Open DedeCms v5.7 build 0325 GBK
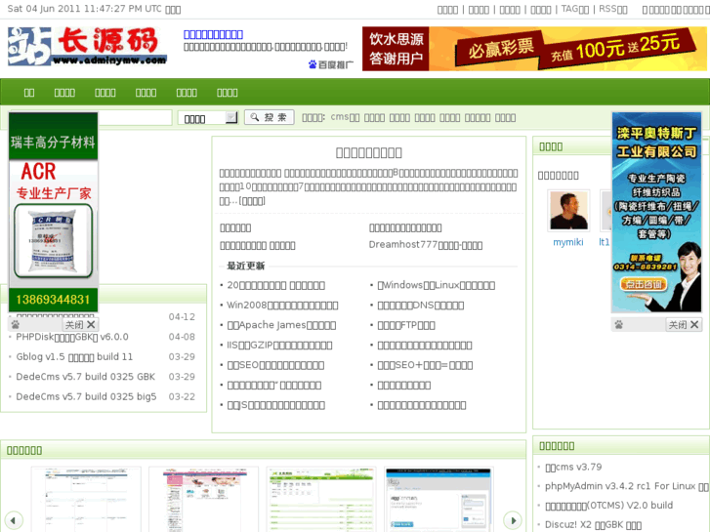This screenshot has height=532, width=710. click(85, 377)
